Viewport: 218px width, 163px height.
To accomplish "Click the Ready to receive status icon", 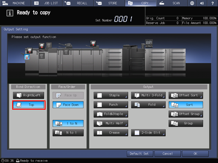I will (18, 160).
